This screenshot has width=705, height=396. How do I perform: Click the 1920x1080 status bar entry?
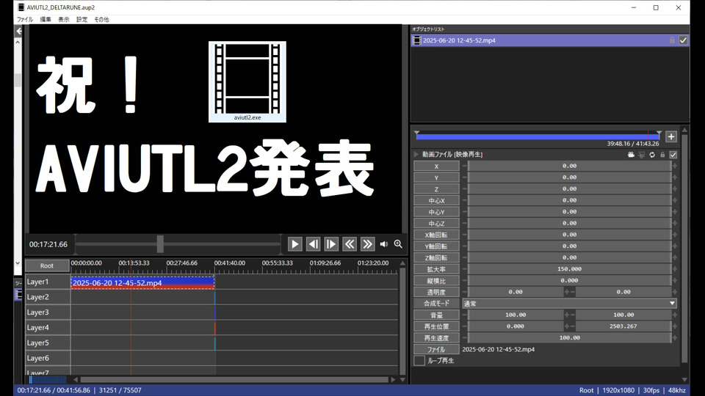point(618,390)
